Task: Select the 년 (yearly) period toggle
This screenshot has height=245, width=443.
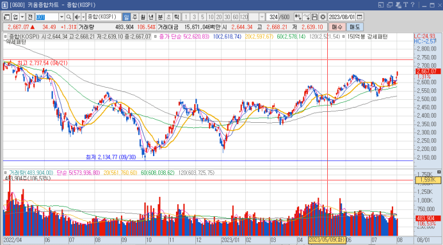Action: 151,17
